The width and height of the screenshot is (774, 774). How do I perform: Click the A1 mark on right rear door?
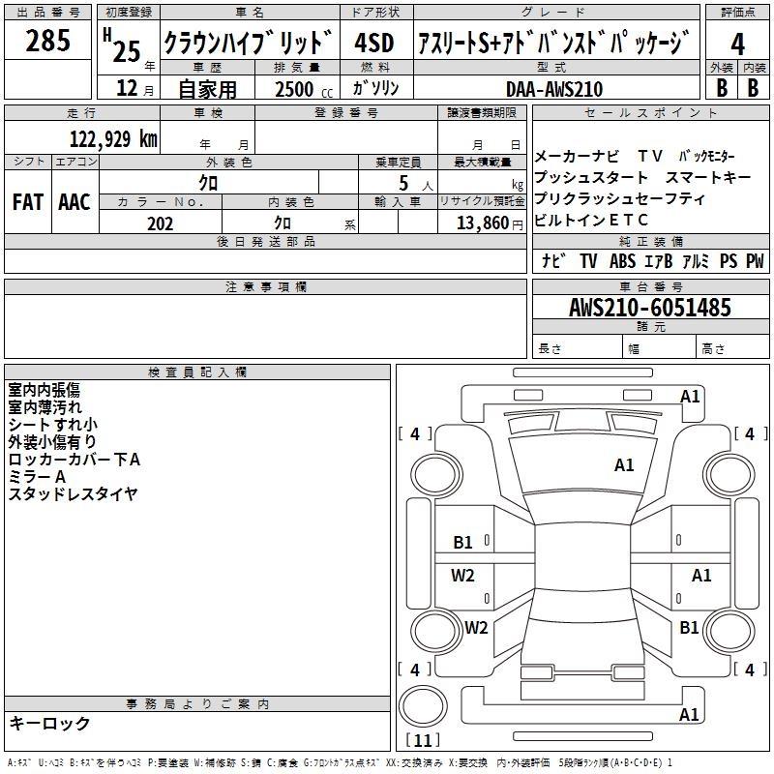(701, 575)
